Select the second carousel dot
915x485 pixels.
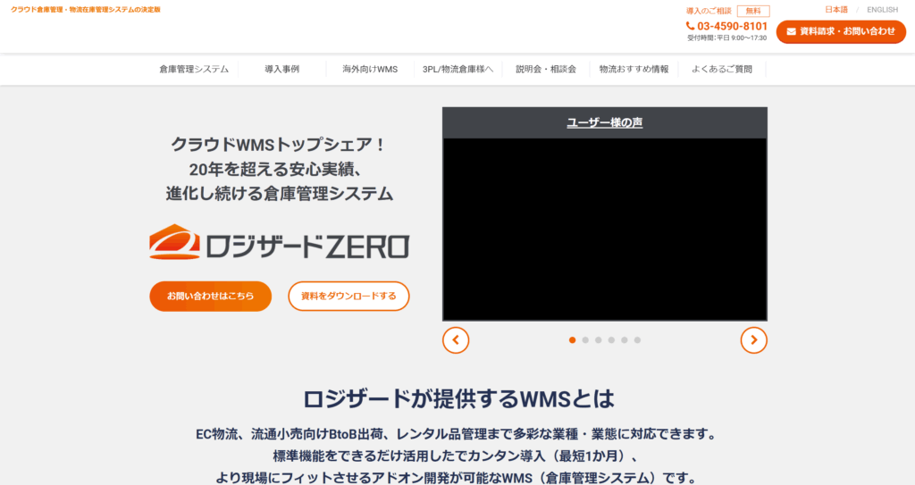tap(585, 340)
